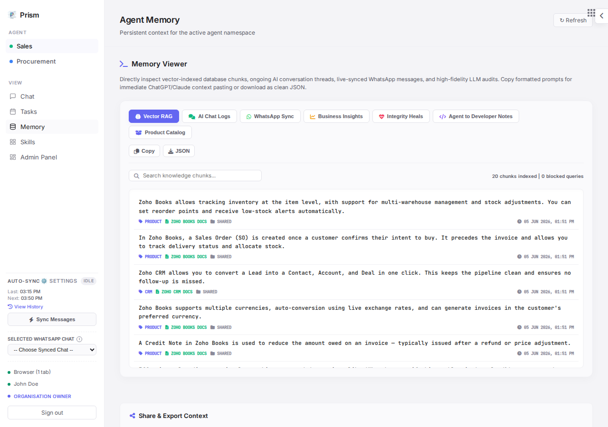
Task: Select the Procurement agent
Action: coord(52,61)
